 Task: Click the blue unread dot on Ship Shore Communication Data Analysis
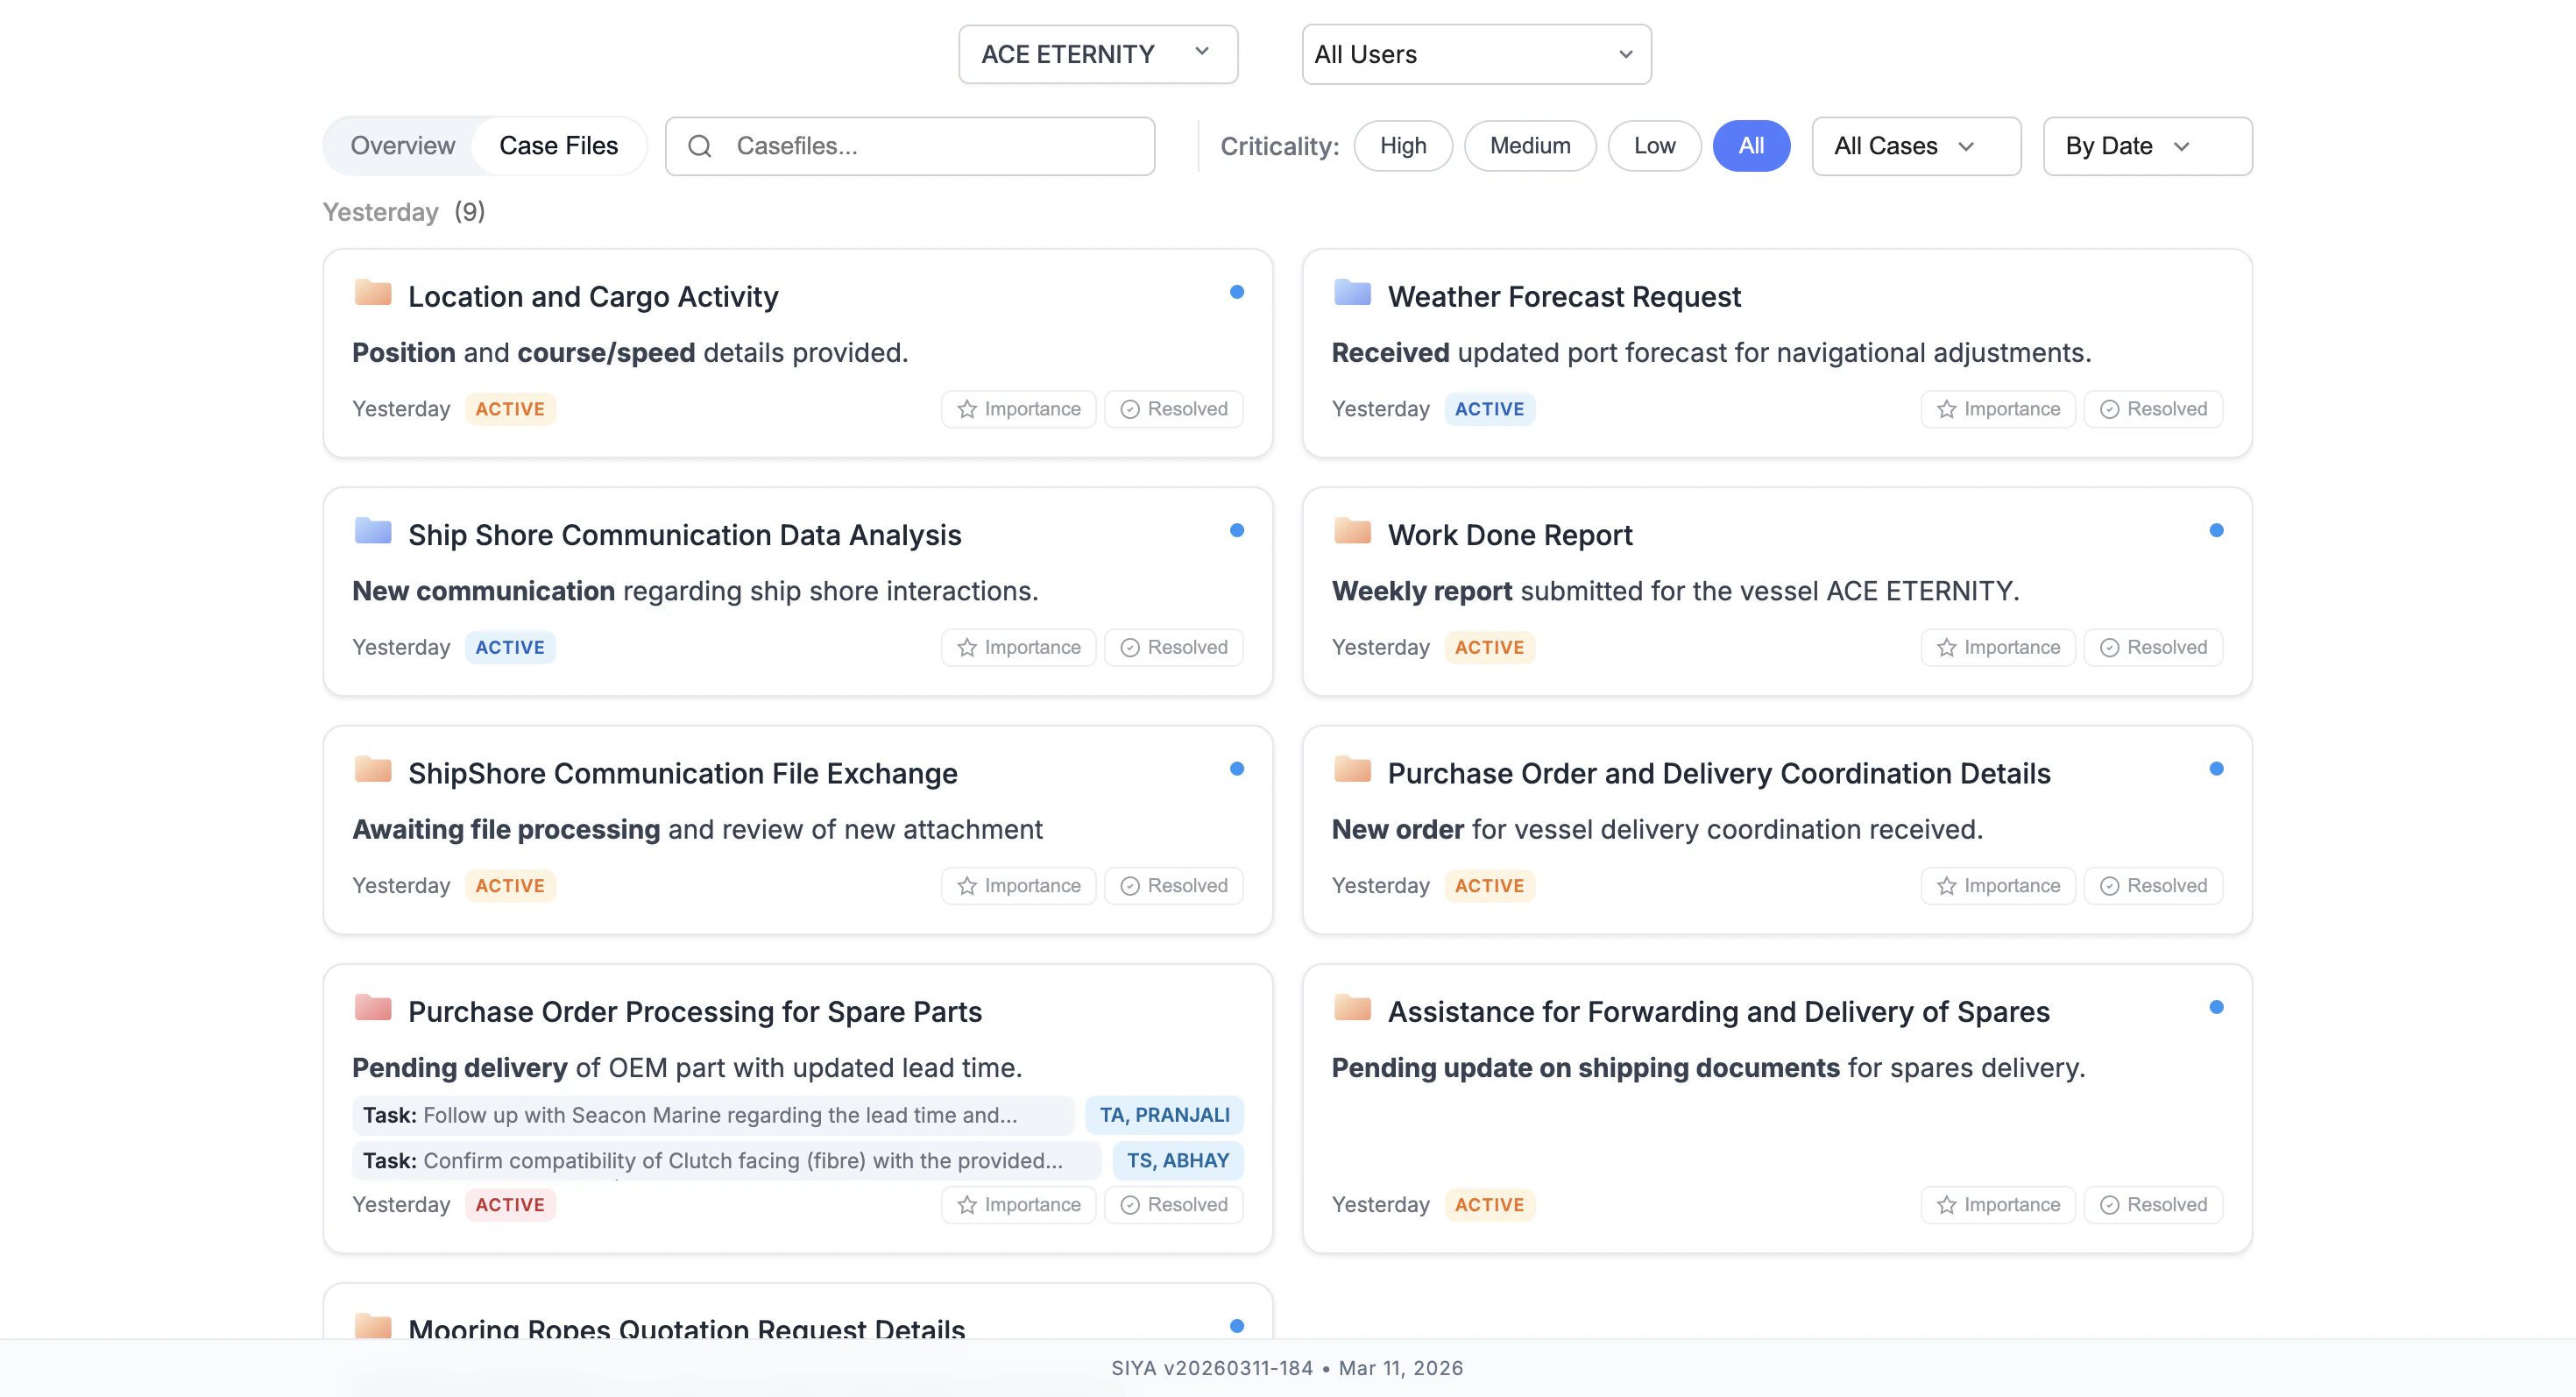[x=1238, y=530]
